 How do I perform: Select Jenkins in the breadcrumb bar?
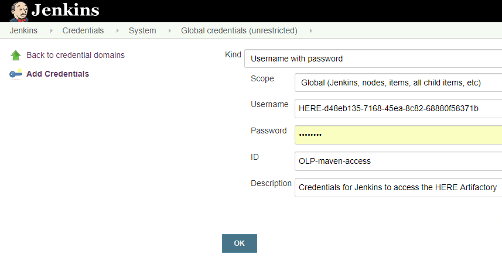(x=23, y=30)
